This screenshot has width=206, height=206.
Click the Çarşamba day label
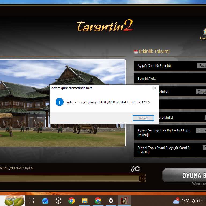[x=201, y=91]
